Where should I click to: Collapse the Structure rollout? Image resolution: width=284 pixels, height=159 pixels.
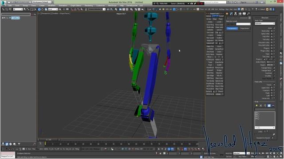coord(265,18)
